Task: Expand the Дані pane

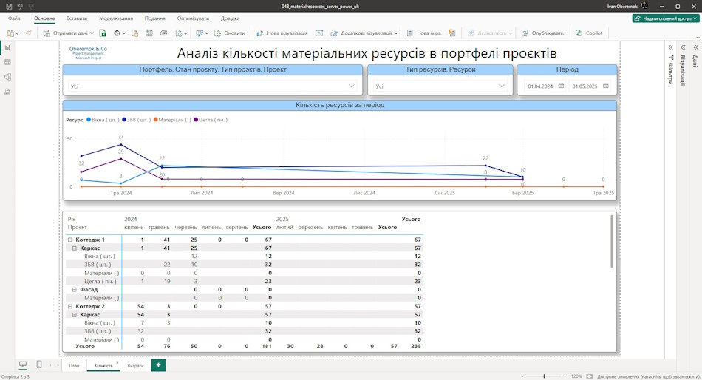Action: (x=696, y=47)
